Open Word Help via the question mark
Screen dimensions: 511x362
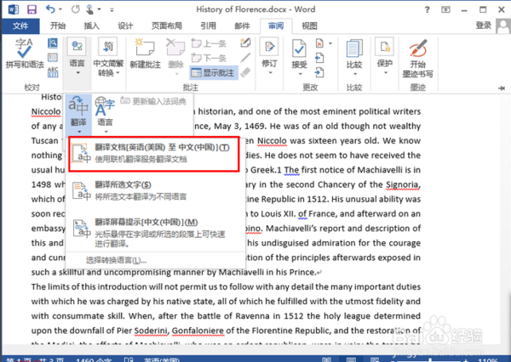tap(428, 9)
